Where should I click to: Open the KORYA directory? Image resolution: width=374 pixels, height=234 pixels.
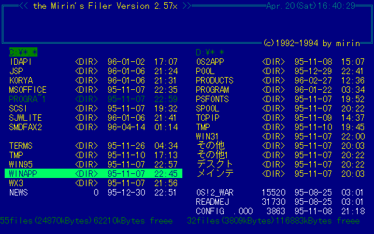[x=93, y=81]
